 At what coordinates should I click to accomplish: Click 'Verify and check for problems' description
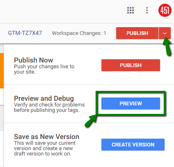[x=49, y=105]
